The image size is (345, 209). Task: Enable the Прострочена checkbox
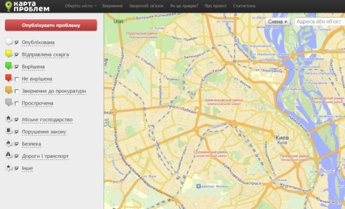[x=17, y=103]
